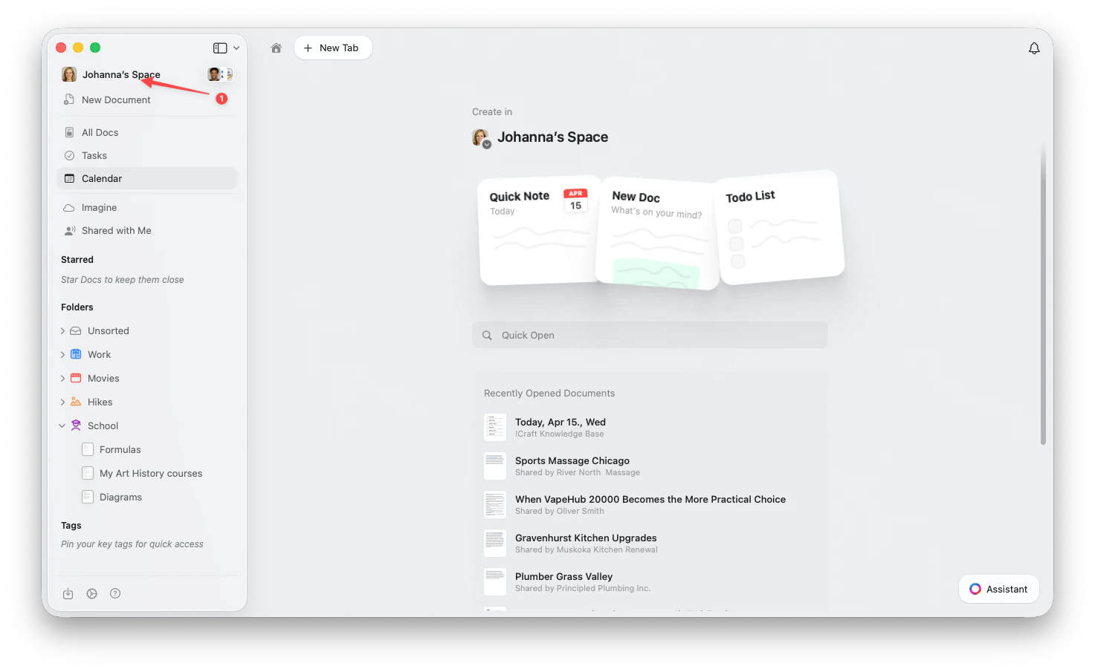Collapse the School folder
This screenshot has width=1095, height=672.
coord(62,425)
